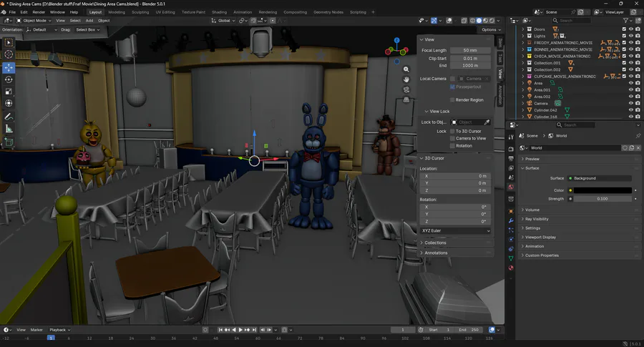Image resolution: width=644 pixels, height=347 pixels.
Task: Click the Scene breadcrumb in properties
Action: click(x=532, y=135)
